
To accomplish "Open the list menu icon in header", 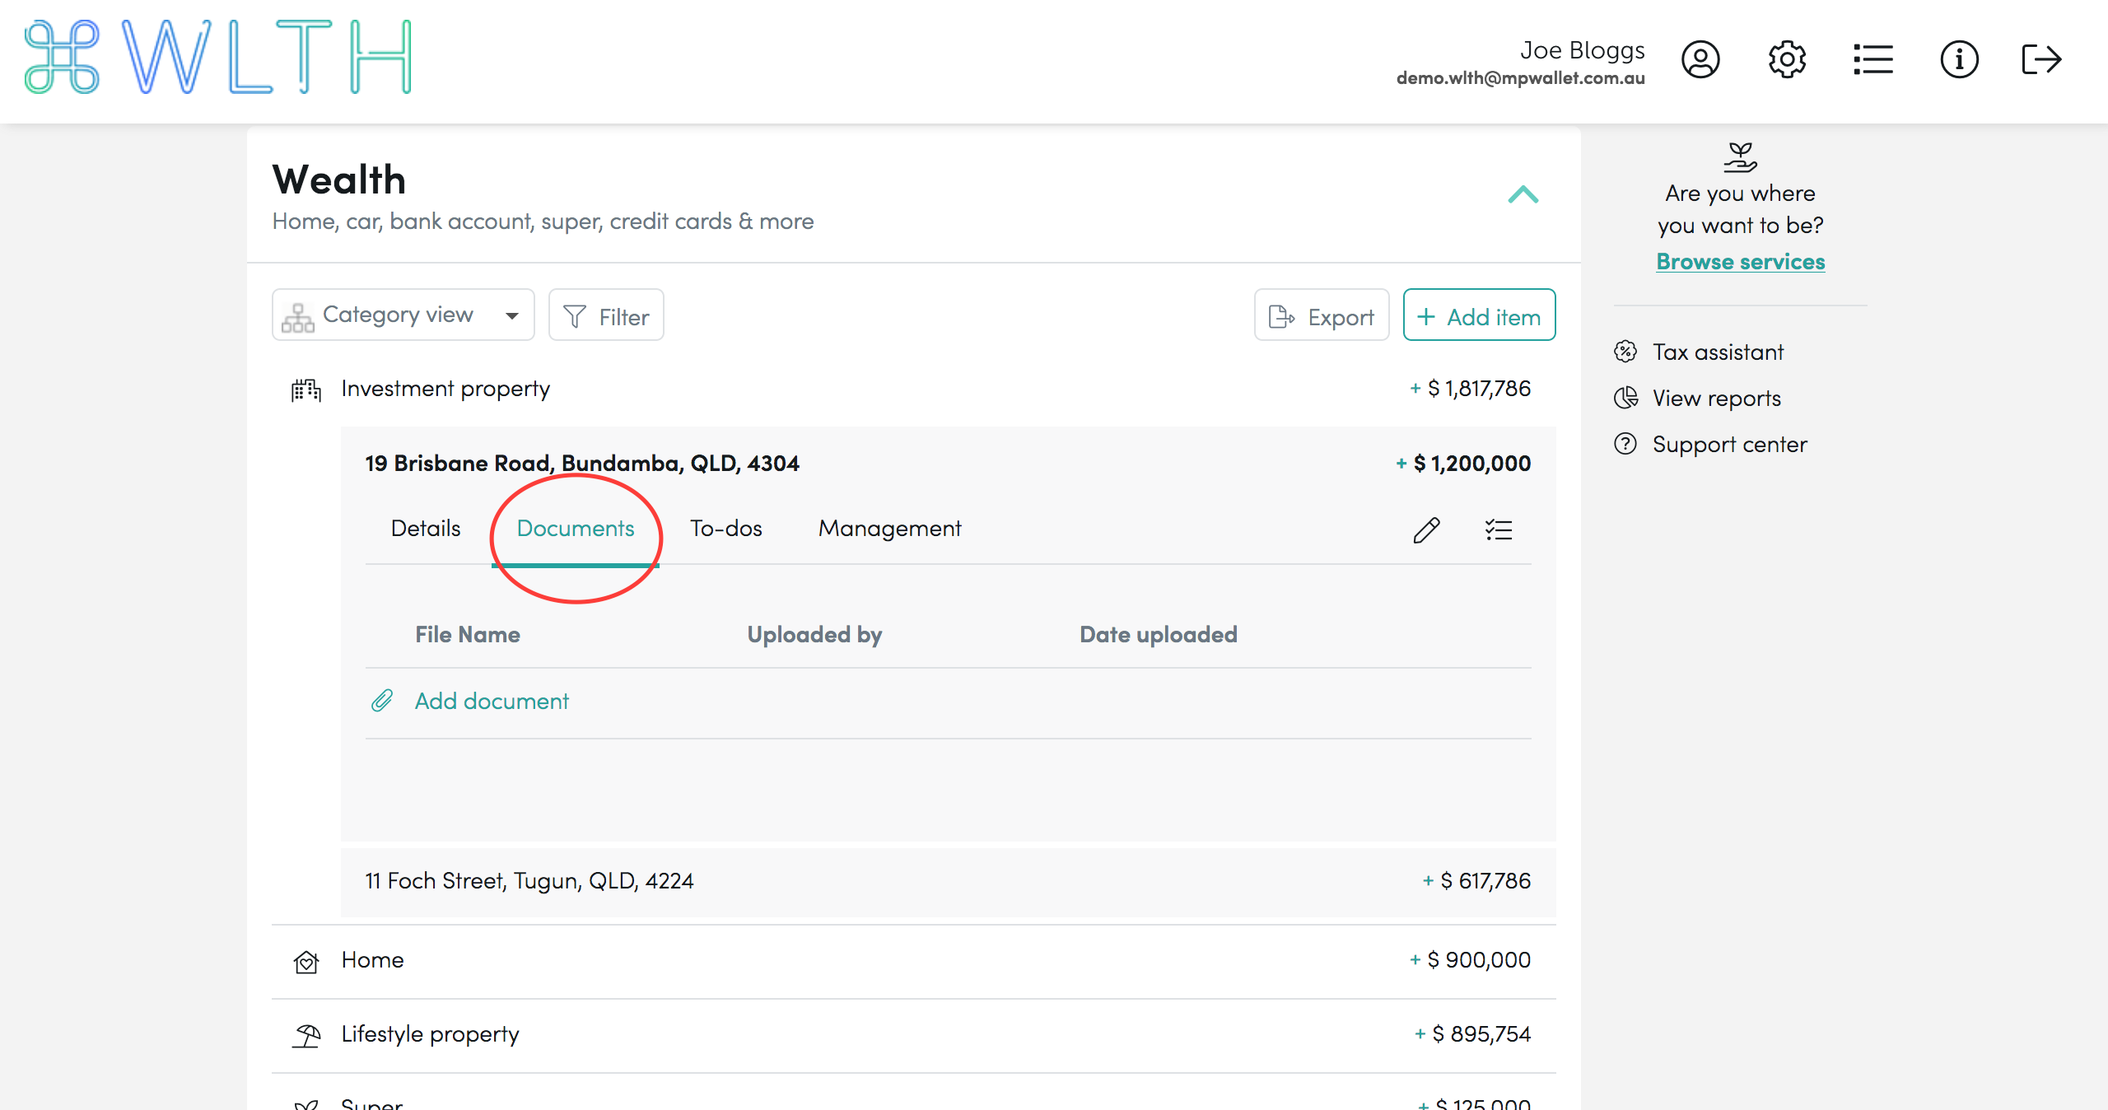I will pyautogui.click(x=1873, y=59).
